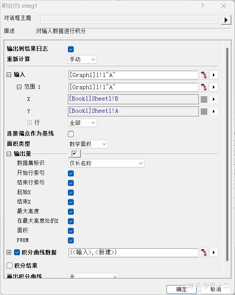Collapse the 输出量 tree section
This screenshot has height=295, width=235.
click(x=9, y=154)
